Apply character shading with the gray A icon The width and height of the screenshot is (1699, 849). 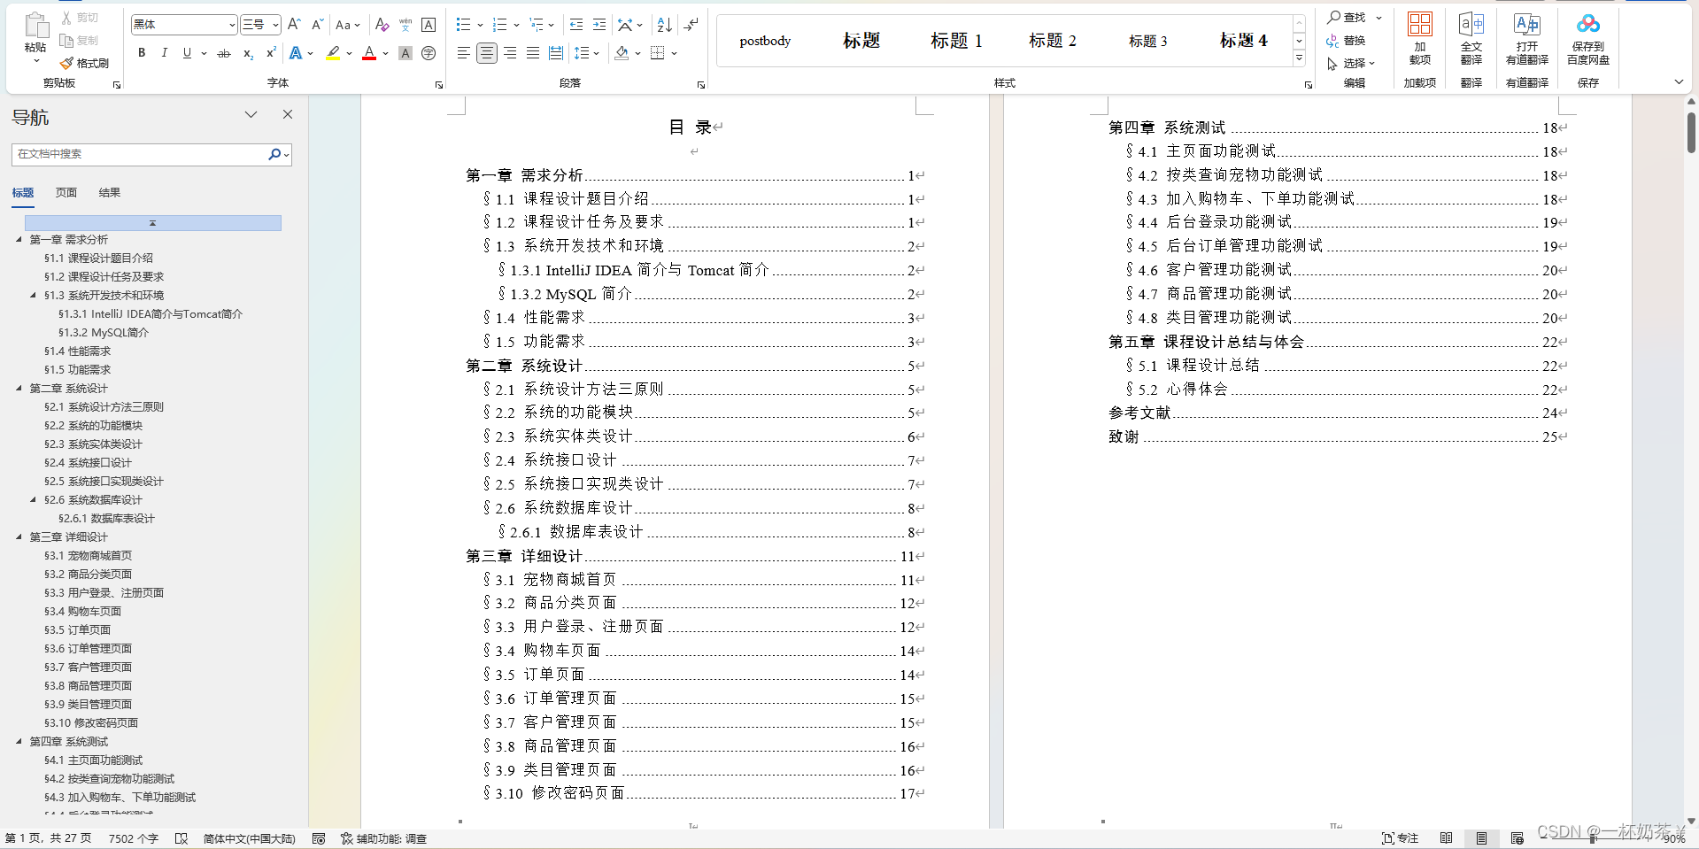point(405,53)
